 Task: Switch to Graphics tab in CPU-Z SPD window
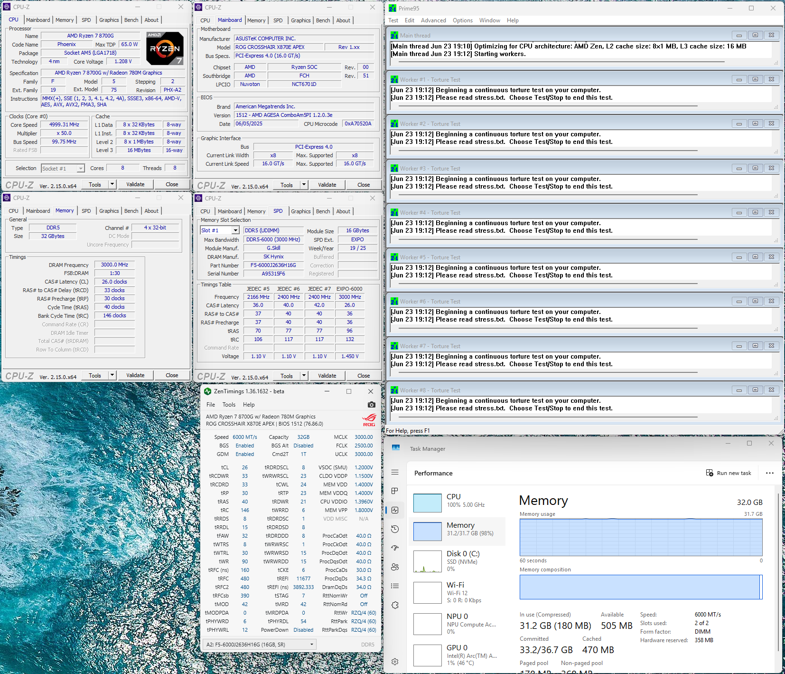301,211
